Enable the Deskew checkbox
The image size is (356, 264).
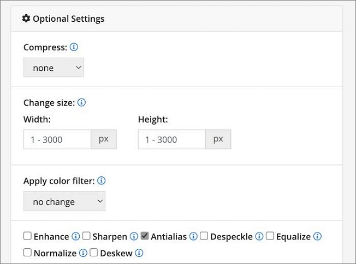[x=93, y=253]
